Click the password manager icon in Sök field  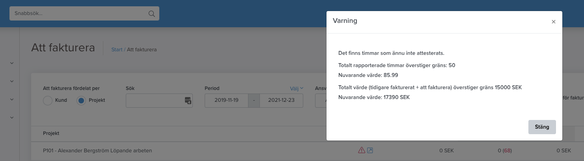click(x=188, y=101)
